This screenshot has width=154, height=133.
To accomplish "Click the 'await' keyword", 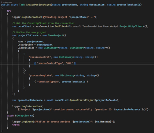I will click(50, 100).
